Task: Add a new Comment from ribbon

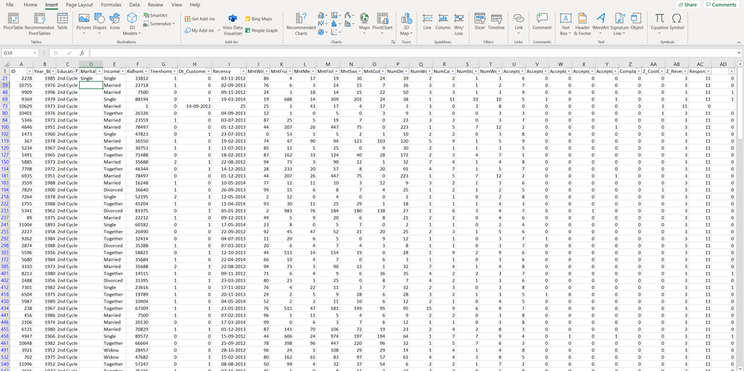Action: (542, 22)
